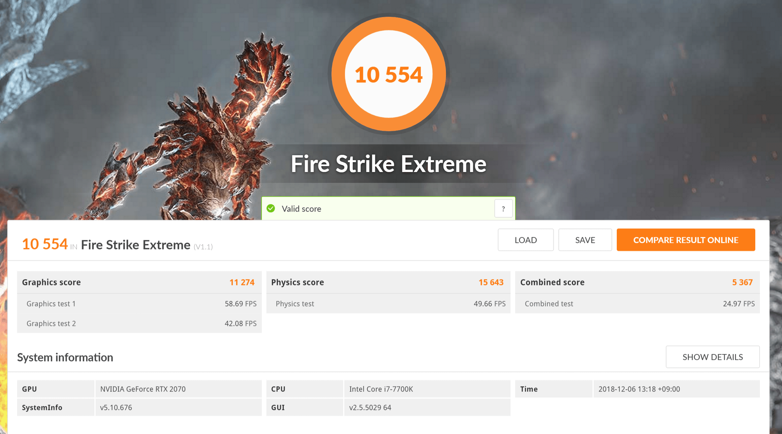Select the 'Valid score' status text
Screen dimensions: 782x434
[x=301, y=209]
